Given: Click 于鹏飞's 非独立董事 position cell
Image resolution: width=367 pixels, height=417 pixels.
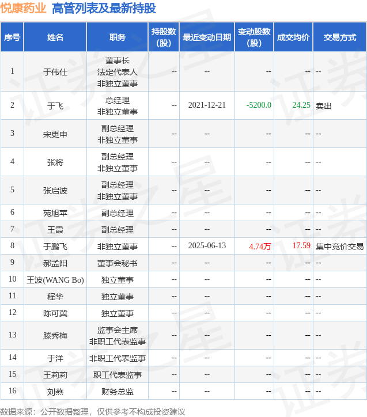Looking at the screenshot, I should [118, 247].
